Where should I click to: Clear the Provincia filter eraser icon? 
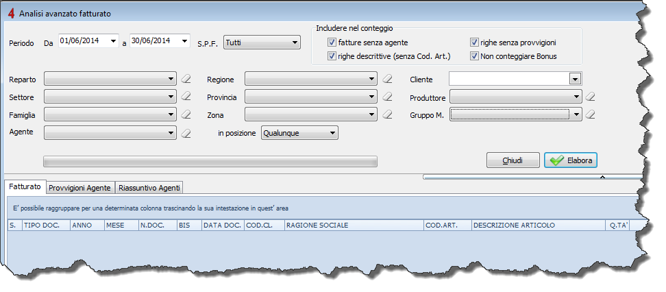tap(387, 97)
